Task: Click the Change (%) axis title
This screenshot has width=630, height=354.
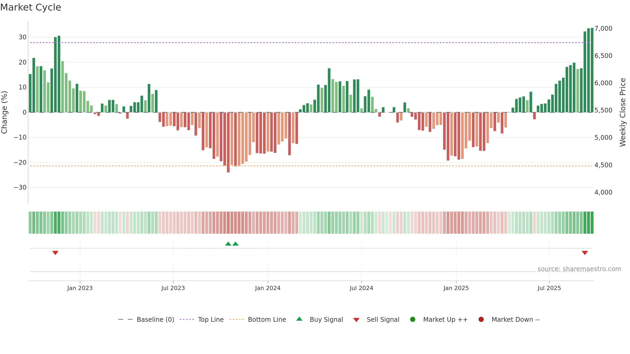Action: 4,112
